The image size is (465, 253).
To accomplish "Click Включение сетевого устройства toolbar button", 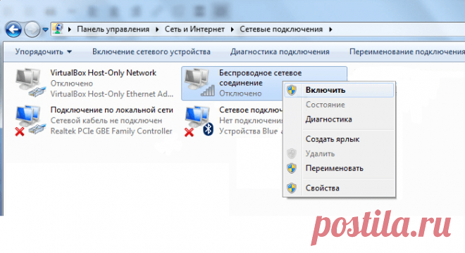I will tap(151, 52).
